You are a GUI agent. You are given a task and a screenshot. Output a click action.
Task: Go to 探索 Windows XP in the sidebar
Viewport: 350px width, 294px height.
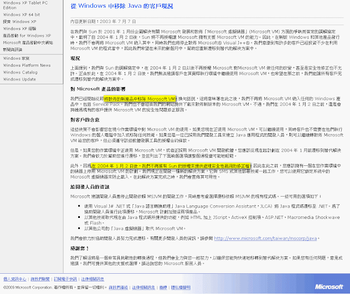point(20,22)
